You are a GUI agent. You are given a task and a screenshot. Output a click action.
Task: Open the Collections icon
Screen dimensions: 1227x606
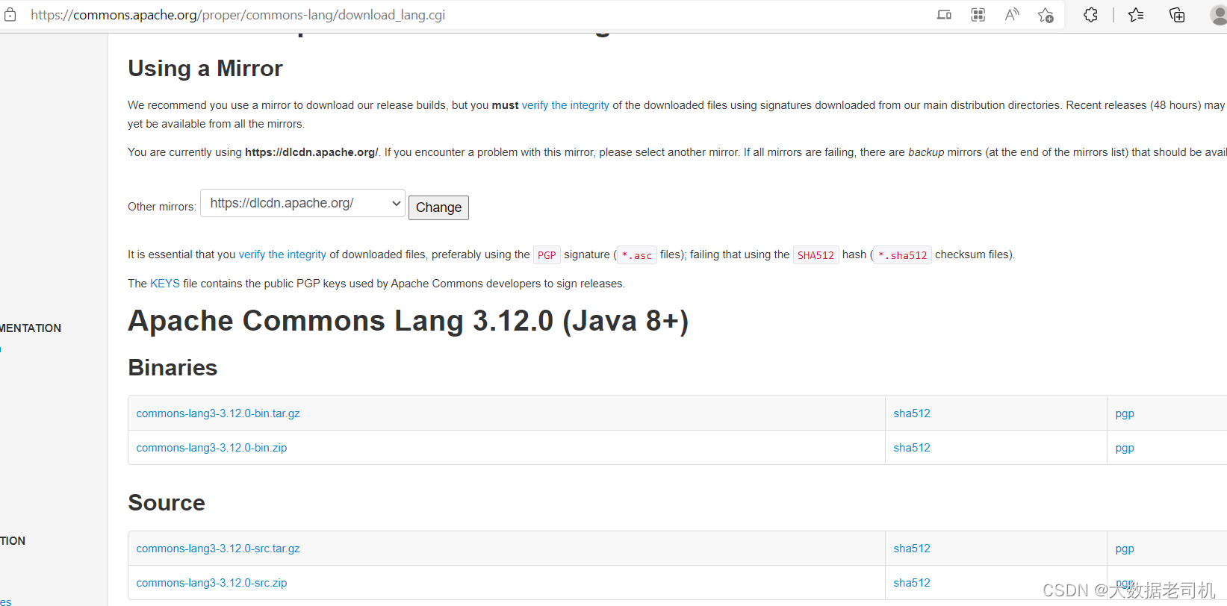pos(1177,15)
